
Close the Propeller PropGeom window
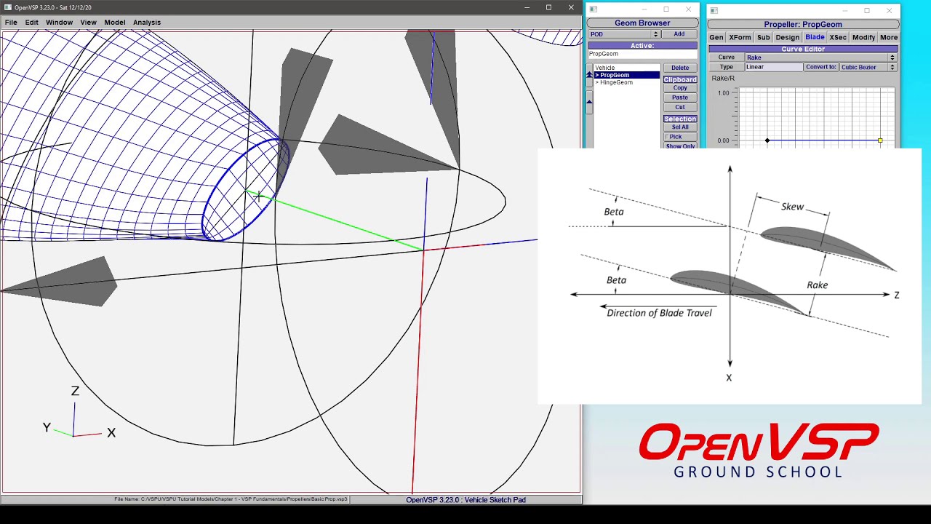click(889, 10)
